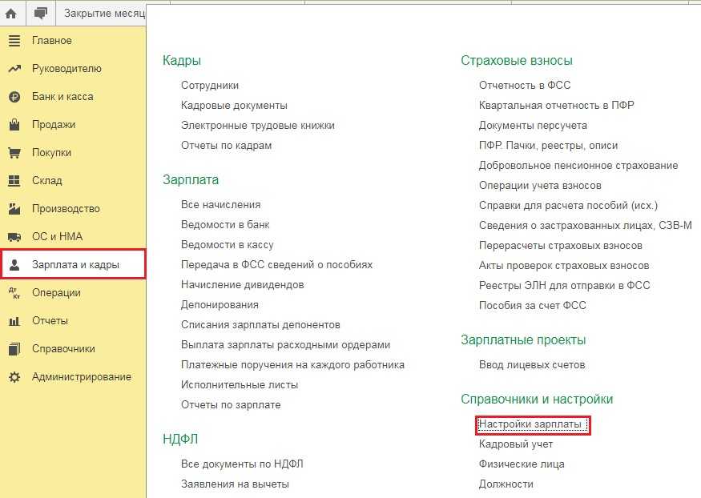Image resolution: width=701 pixels, height=498 pixels.
Task: Open Все документы по НДФЛ
Action: tap(242, 464)
